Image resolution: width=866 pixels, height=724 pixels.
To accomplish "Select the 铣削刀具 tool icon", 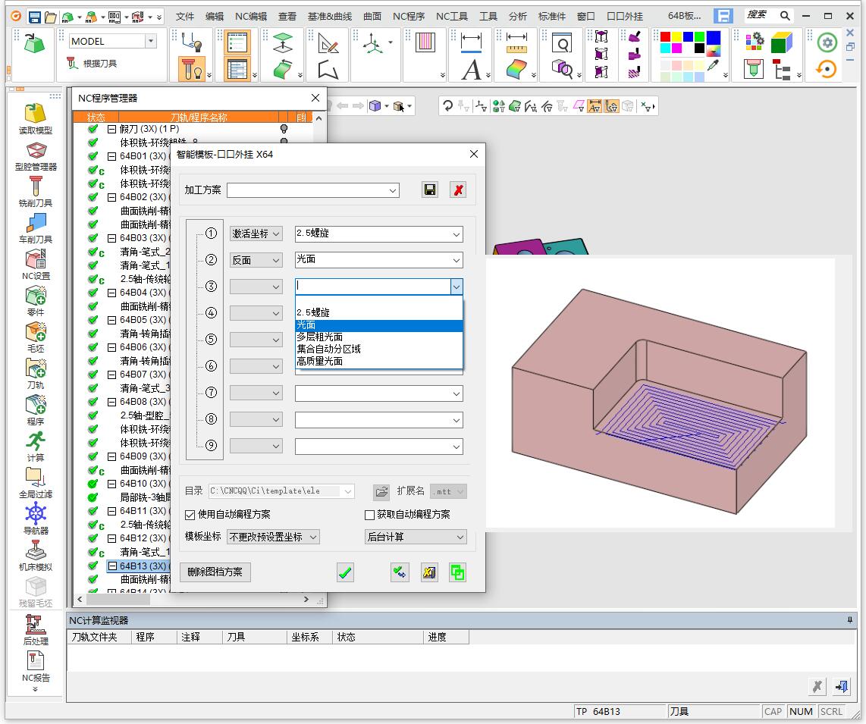I will pos(36,187).
